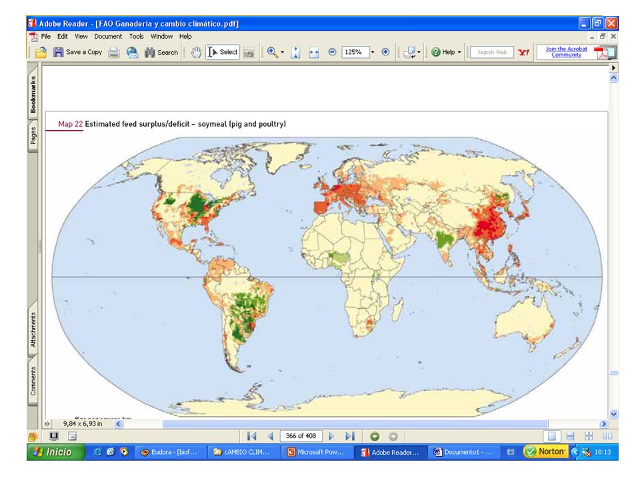Open the Edit menu
This screenshot has height=480, width=640.
coord(63,36)
